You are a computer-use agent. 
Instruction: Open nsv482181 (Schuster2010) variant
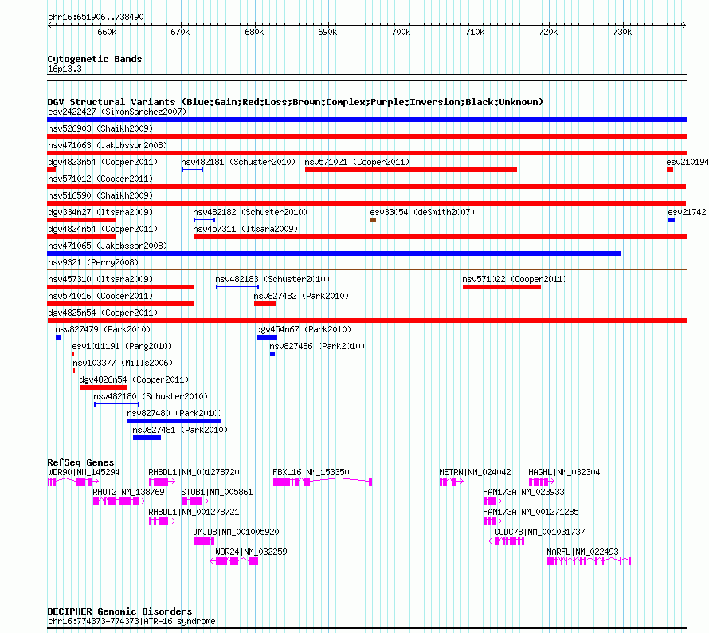point(238,162)
